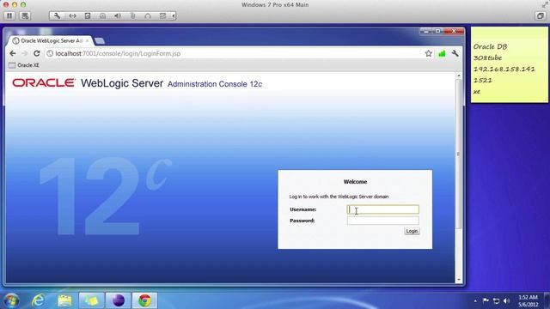Click the Windows volume tray icon

[506, 300]
